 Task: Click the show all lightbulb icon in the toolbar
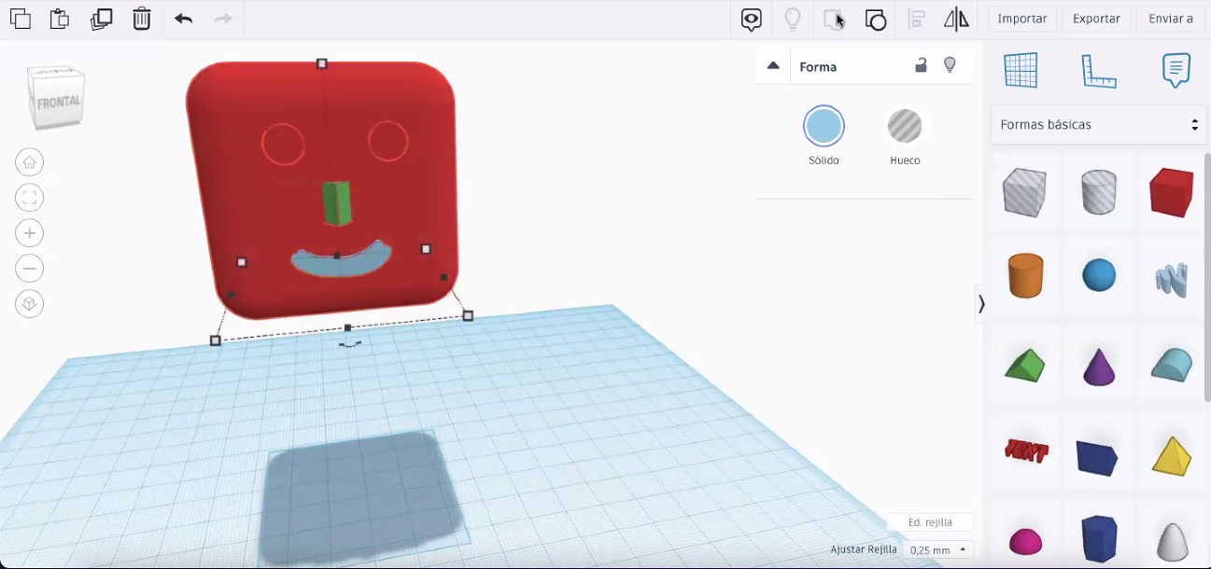(x=793, y=19)
